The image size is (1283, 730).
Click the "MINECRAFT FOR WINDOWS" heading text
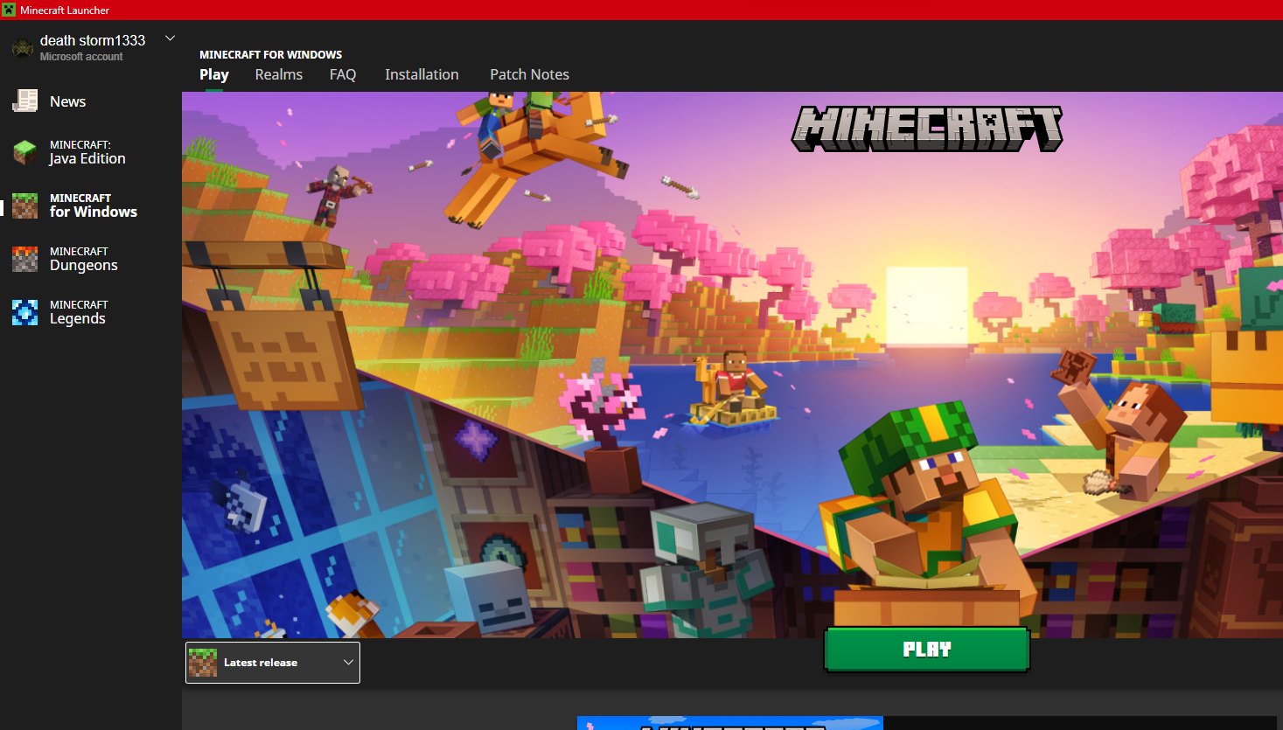271,54
